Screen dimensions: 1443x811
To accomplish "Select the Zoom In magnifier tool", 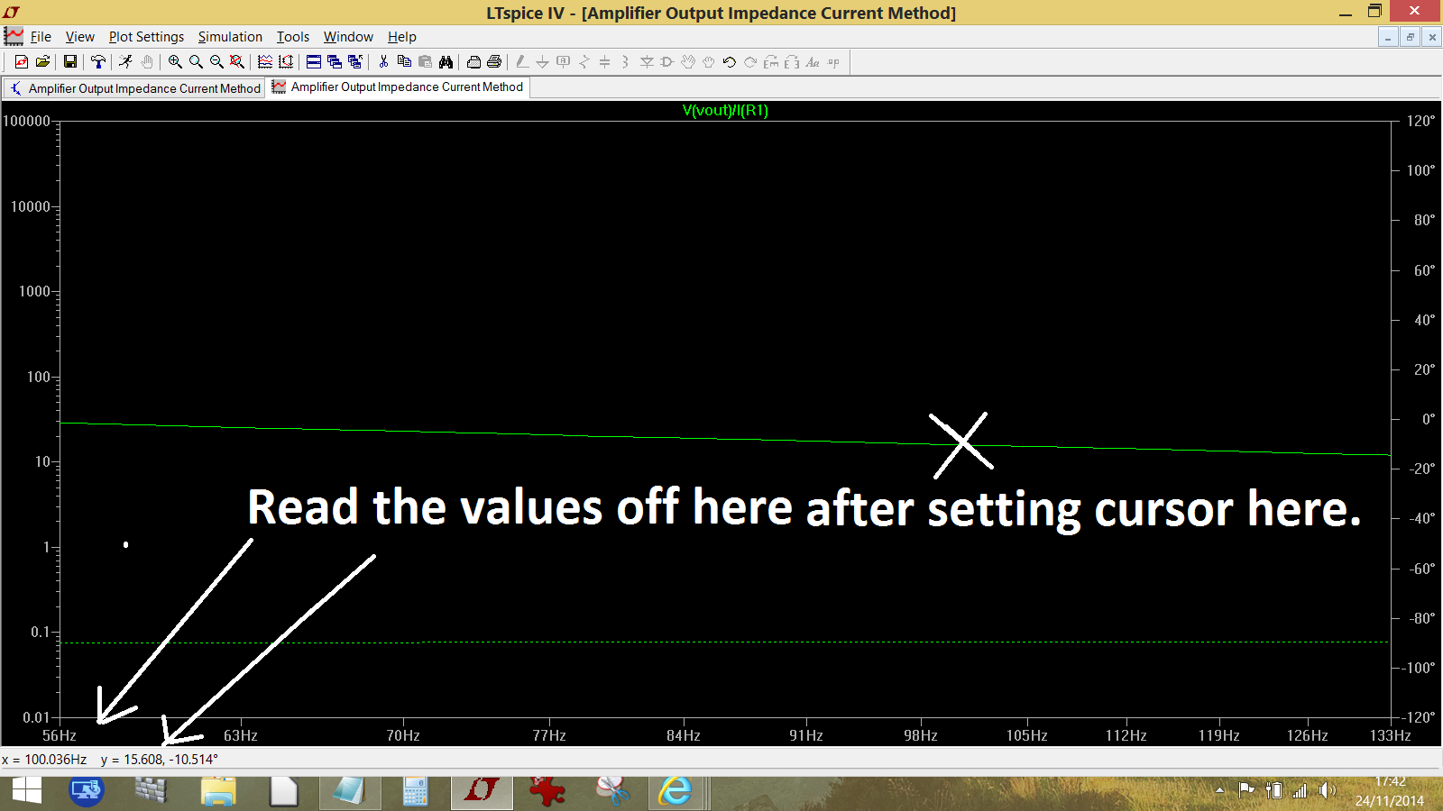I will [x=175, y=61].
